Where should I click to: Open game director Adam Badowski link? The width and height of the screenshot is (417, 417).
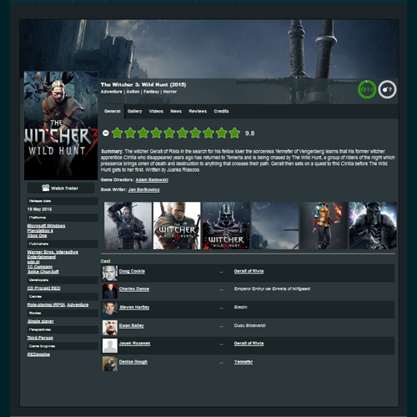152,180
